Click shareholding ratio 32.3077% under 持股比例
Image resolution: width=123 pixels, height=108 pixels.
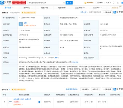click(47, 102)
